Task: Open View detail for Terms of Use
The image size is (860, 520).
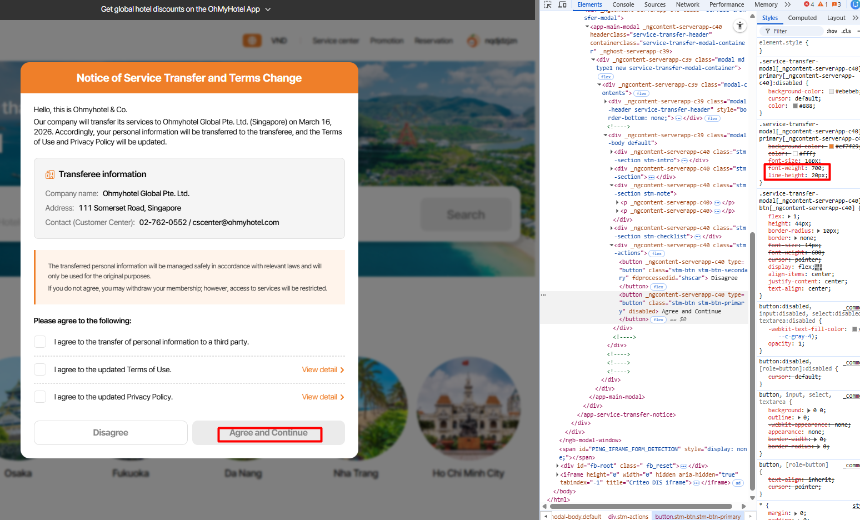Action: pyautogui.click(x=323, y=369)
